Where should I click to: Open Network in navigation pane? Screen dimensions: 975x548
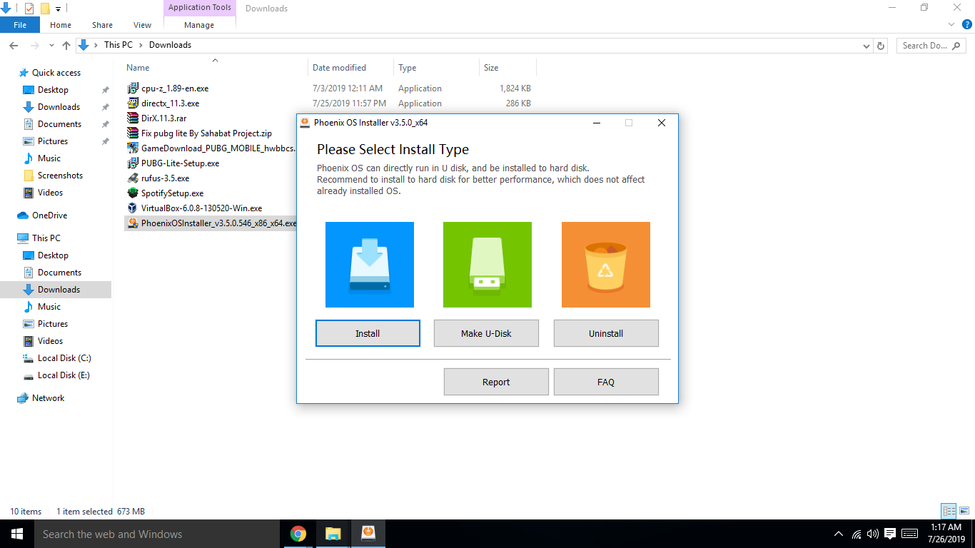pyautogui.click(x=48, y=398)
